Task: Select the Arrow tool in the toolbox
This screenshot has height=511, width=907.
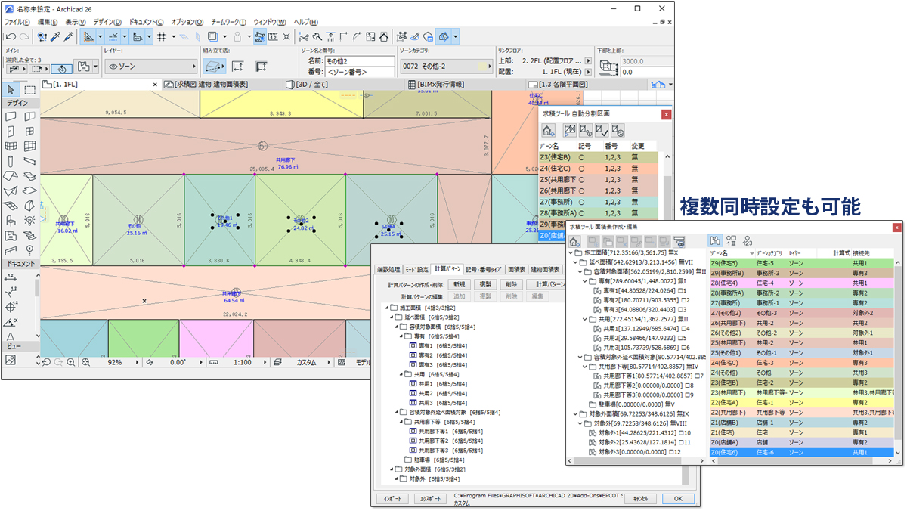Action: (11, 90)
